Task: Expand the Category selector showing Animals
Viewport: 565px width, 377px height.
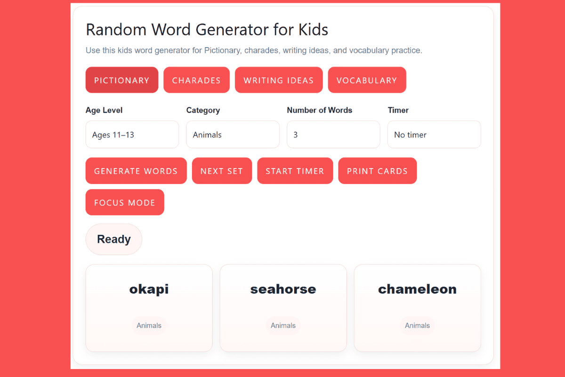Action: [233, 134]
